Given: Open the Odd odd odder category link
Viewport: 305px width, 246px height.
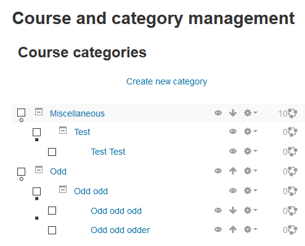Looking at the screenshot, I should tap(120, 230).
